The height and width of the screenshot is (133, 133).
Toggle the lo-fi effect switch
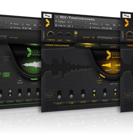[x=59, y=94]
